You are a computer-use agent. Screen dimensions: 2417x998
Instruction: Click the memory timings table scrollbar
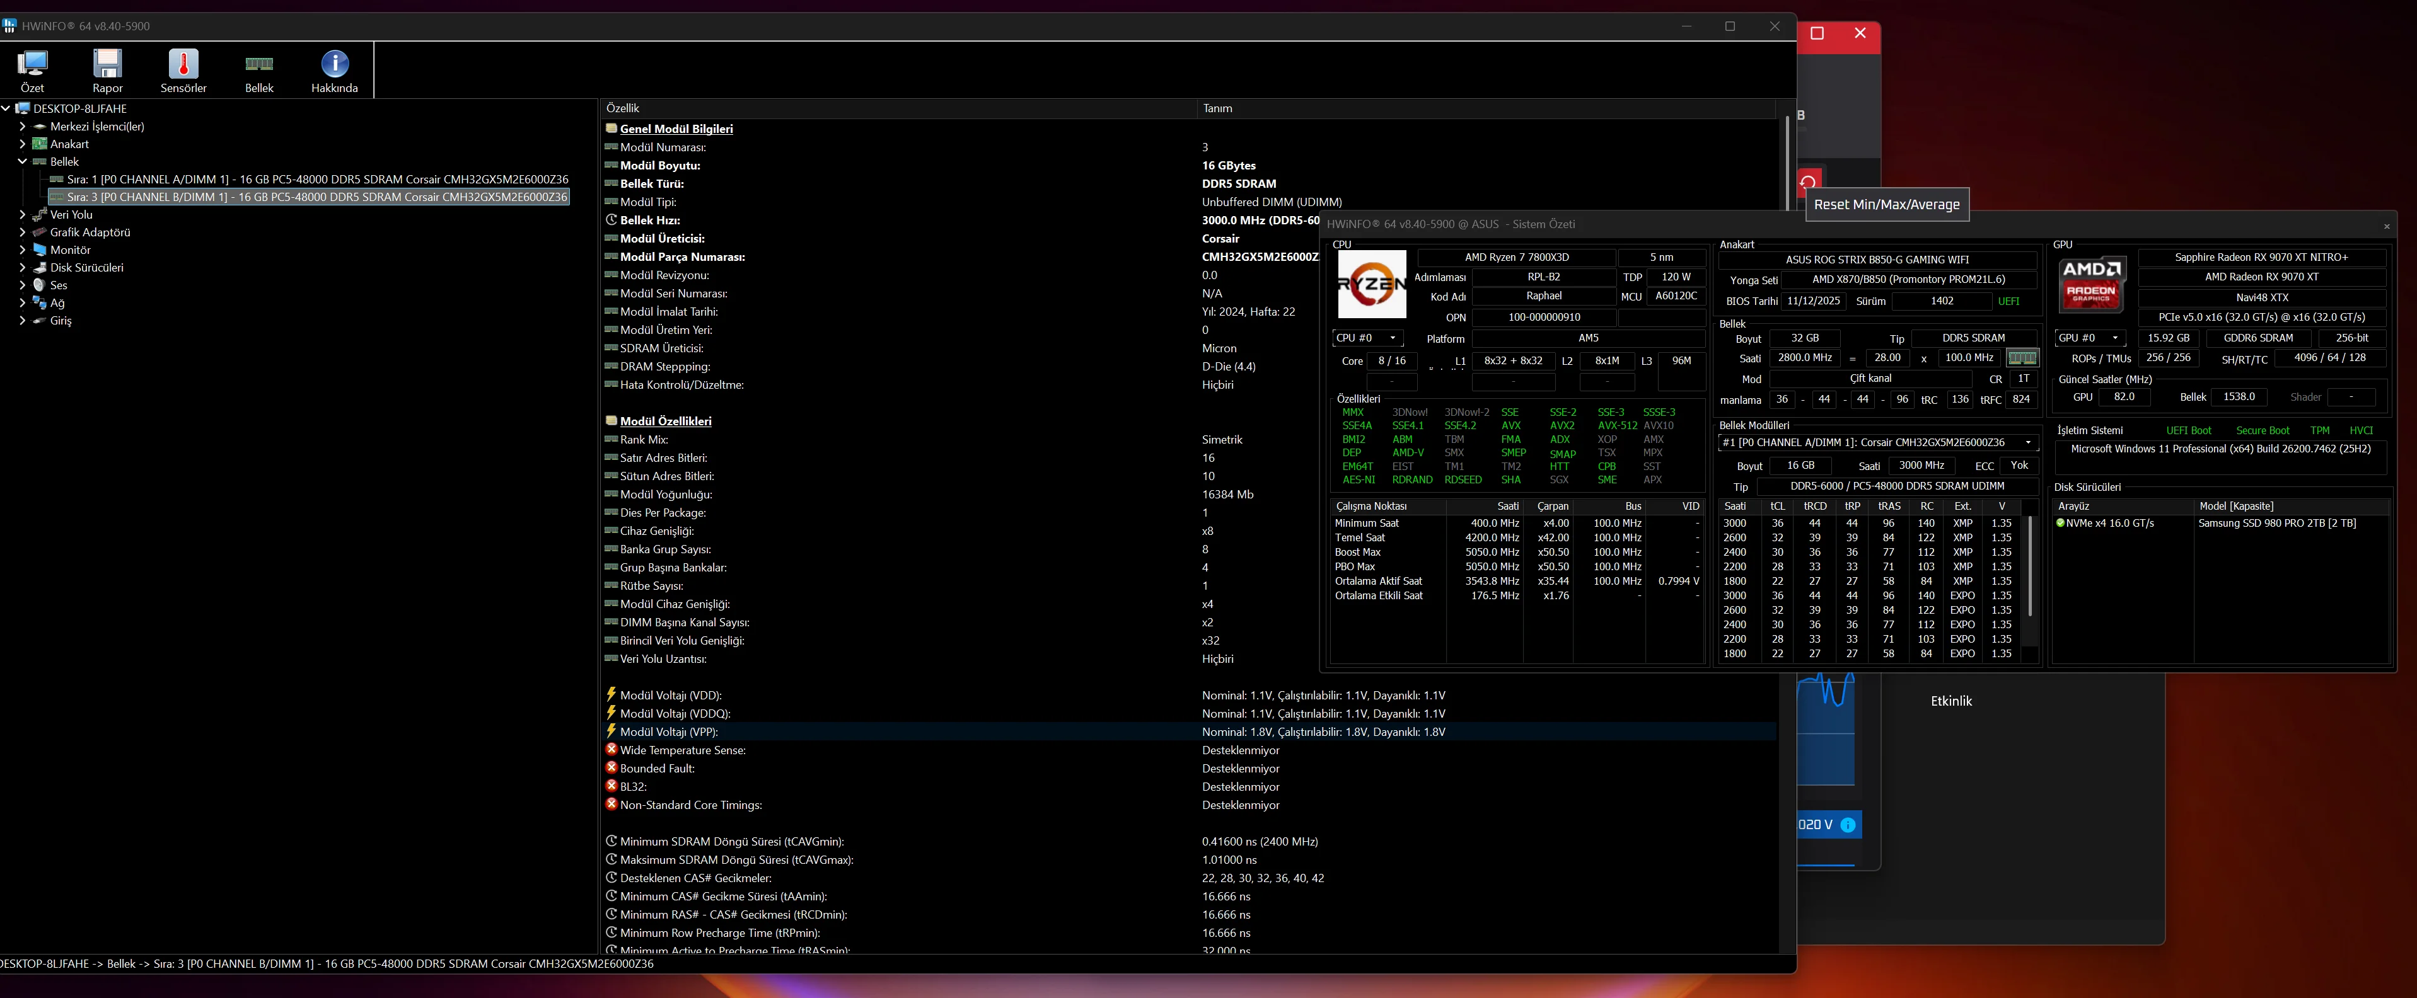click(2031, 565)
